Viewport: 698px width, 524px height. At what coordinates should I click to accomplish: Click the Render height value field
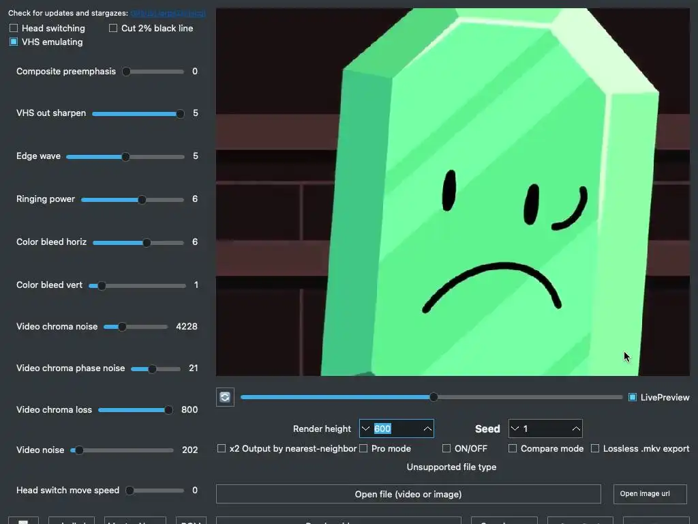click(396, 428)
